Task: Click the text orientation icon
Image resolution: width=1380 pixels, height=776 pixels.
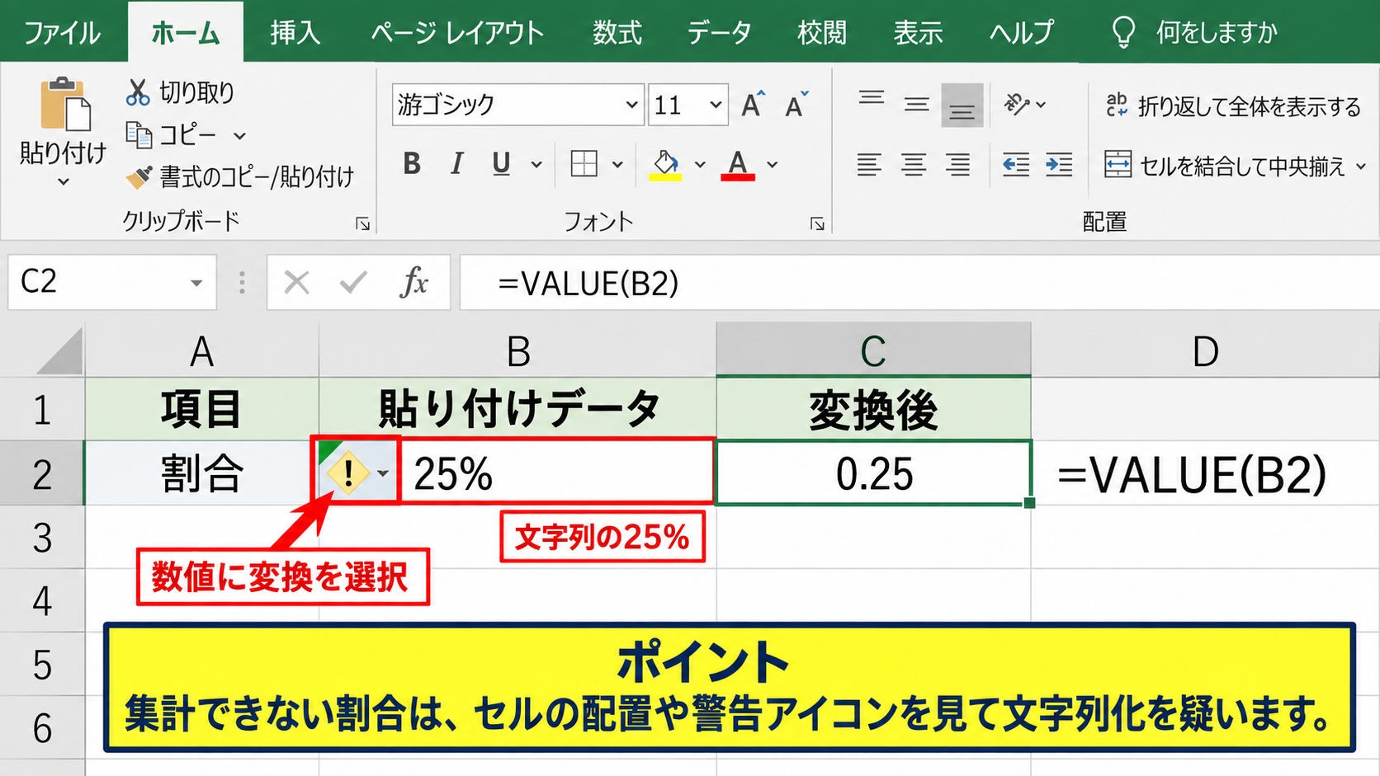Action: pos(1017,104)
